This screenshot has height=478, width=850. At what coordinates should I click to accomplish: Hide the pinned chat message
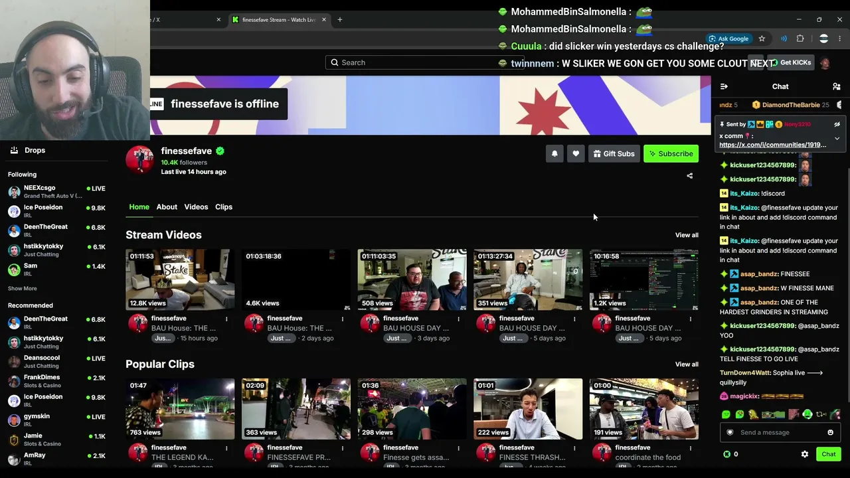click(x=837, y=124)
